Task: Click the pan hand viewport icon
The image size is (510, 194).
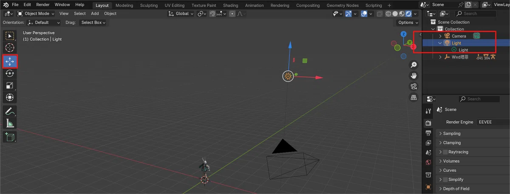Action: click(414, 76)
